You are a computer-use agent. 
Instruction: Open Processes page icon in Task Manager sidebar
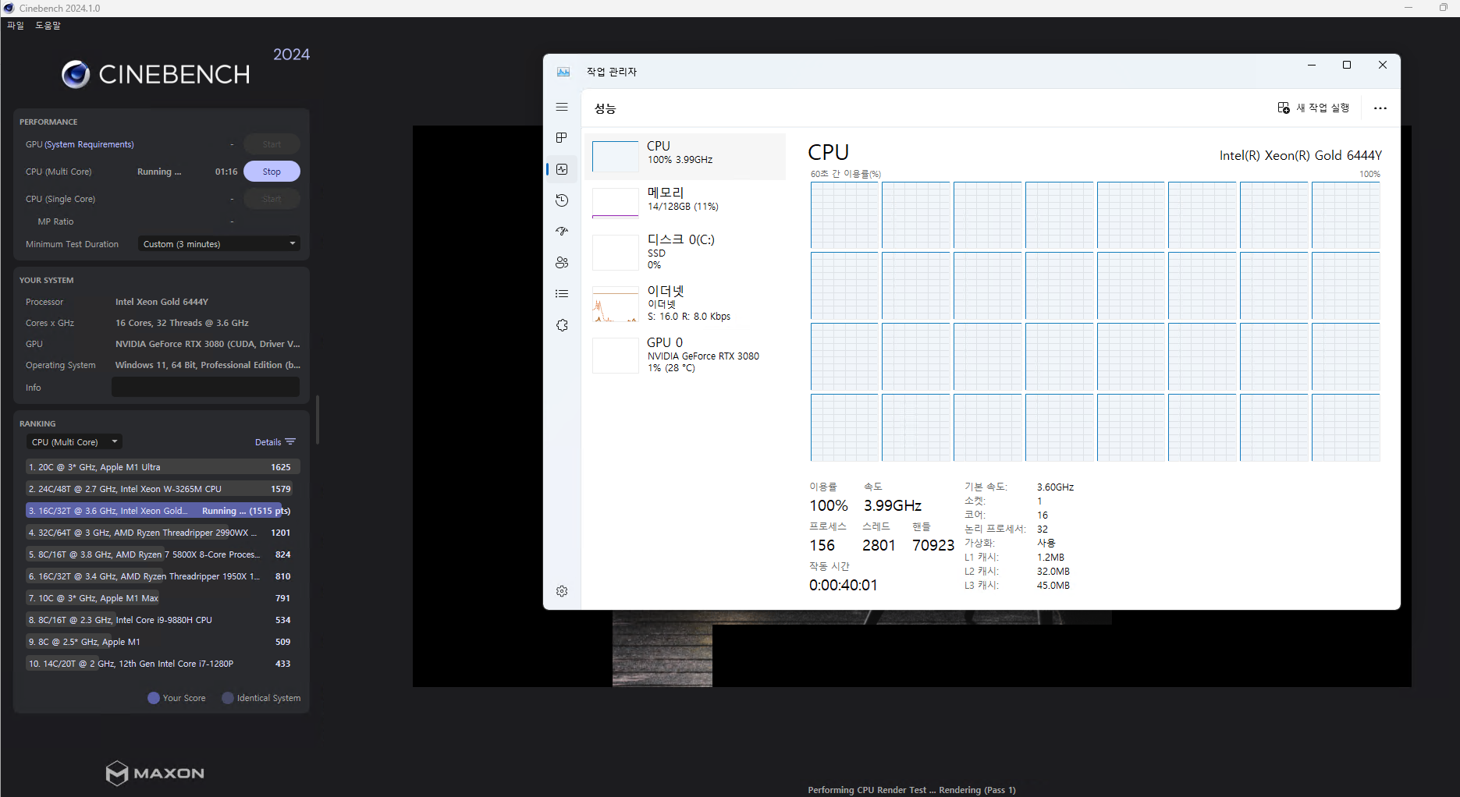click(x=562, y=138)
